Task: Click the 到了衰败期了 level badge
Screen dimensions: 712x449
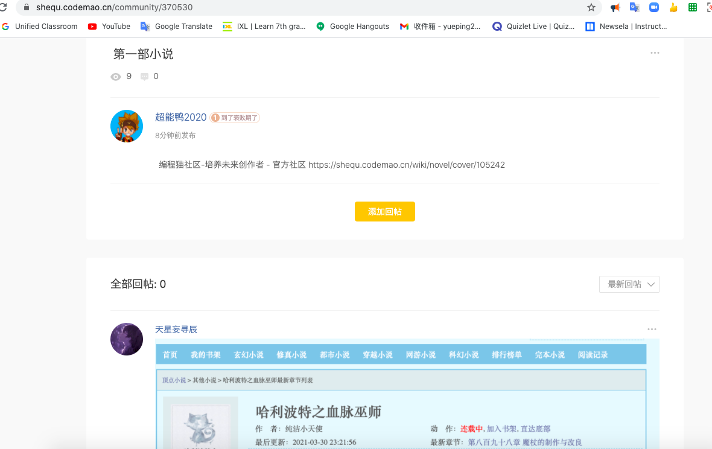Action: (x=235, y=118)
